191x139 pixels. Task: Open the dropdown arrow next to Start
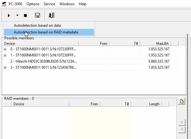(17, 15)
